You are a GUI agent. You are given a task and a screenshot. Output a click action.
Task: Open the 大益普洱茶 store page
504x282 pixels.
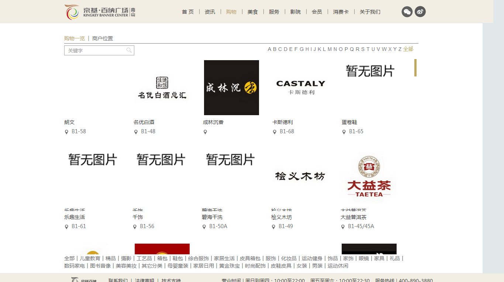pos(354,217)
